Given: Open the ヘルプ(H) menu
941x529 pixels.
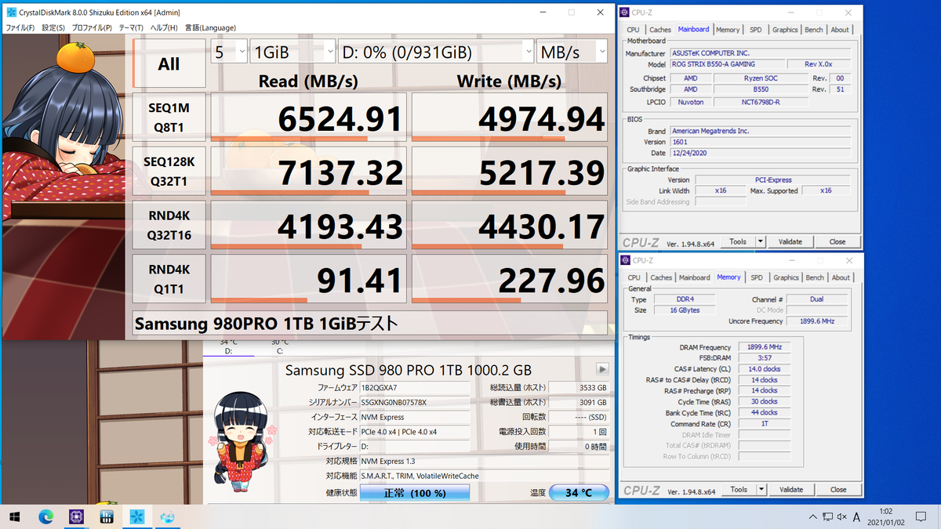Looking at the screenshot, I should 164,27.
